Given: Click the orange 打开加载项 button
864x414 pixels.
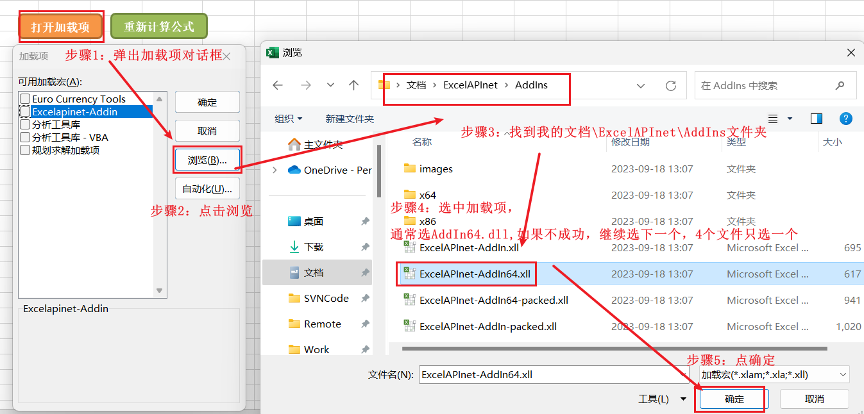Looking at the screenshot, I should click(60, 27).
